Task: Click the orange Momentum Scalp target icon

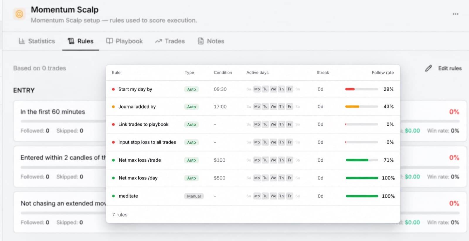Action: click(19, 14)
